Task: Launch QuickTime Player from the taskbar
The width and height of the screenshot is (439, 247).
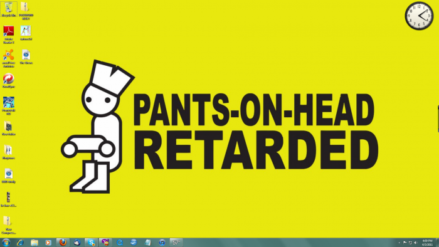Action: (x=120, y=243)
